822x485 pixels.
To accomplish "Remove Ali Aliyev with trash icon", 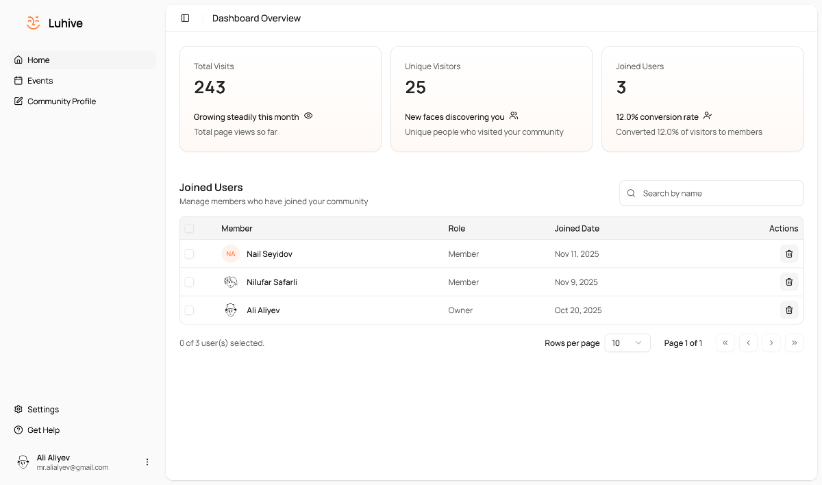I will 789,310.
